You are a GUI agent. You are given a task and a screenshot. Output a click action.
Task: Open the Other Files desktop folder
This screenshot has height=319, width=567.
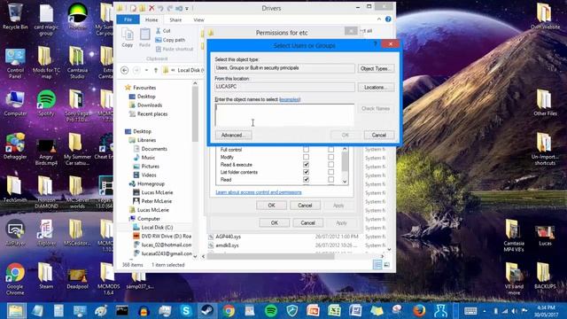click(x=545, y=103)
